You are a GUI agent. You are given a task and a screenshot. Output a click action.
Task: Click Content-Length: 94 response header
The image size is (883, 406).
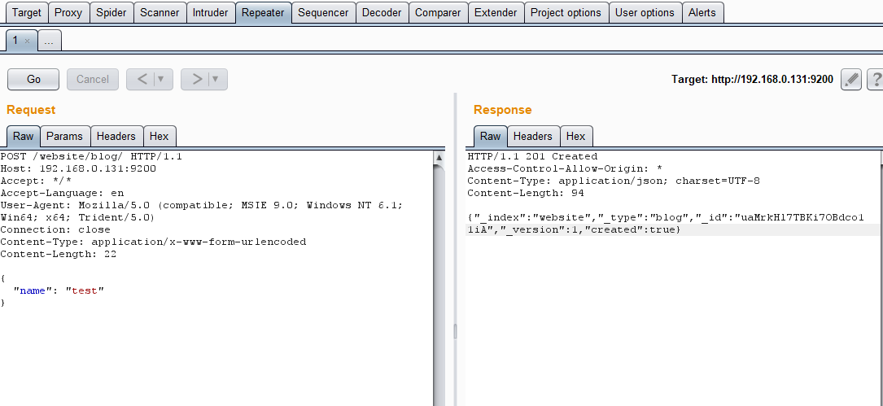(526, 193)
